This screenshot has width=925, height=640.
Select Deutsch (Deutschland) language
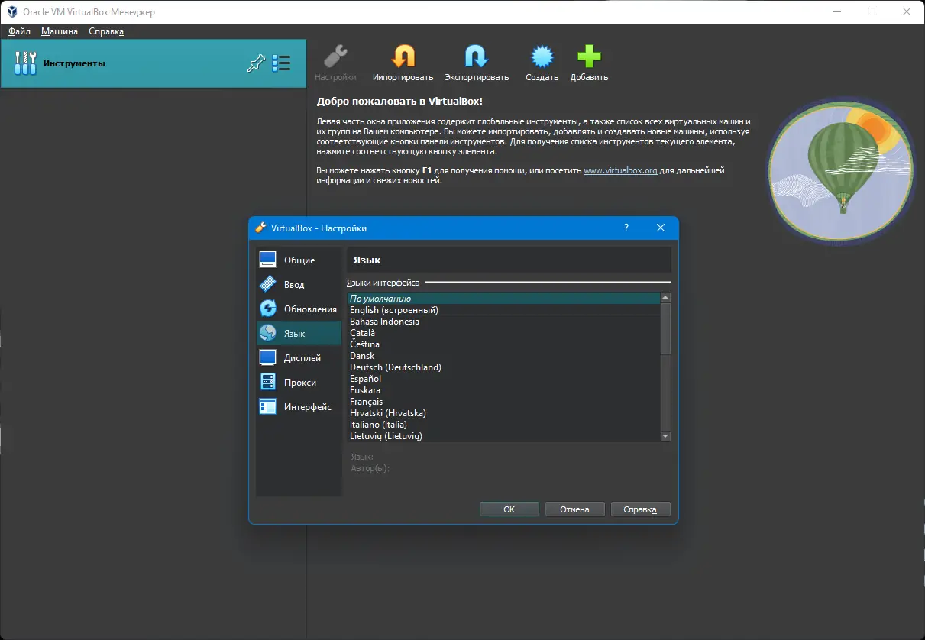pos(503,367)
